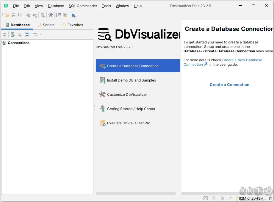Image resolution: width=274 pixels, height=202 pixels.
Task: Collapse all tree nodes using blue arrows icon
Action: 27,35
